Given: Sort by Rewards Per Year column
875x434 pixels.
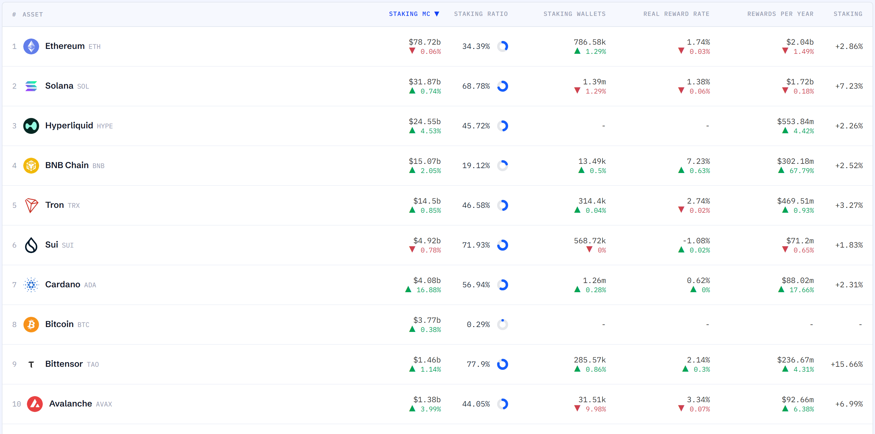Looking at the screenshot, I should pos(780,14).
